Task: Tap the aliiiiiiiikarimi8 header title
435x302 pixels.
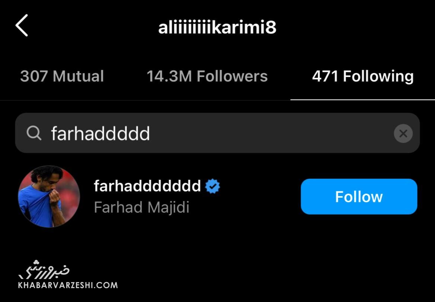Action: point(217,27)
